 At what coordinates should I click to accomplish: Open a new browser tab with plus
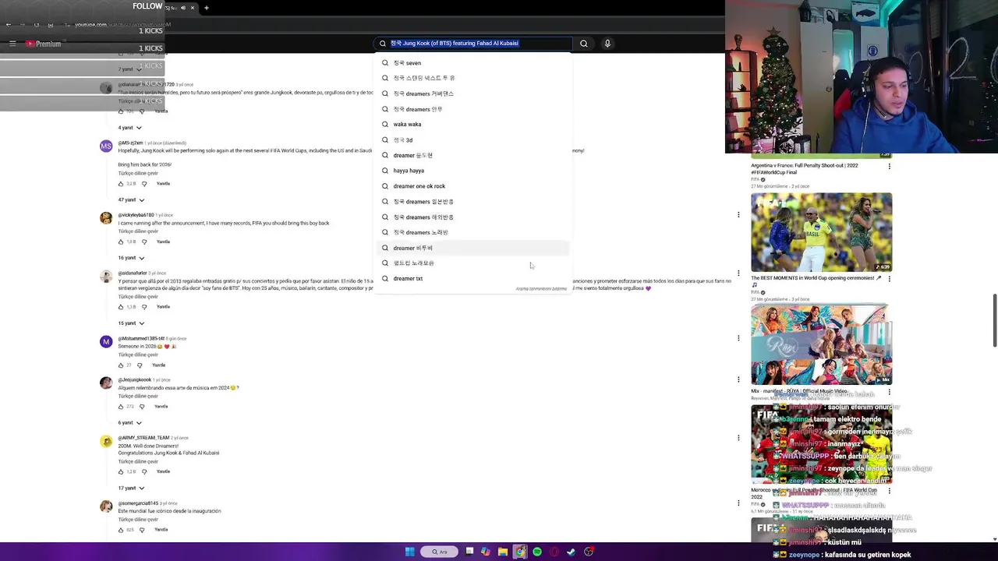click(x=206, y=8)
